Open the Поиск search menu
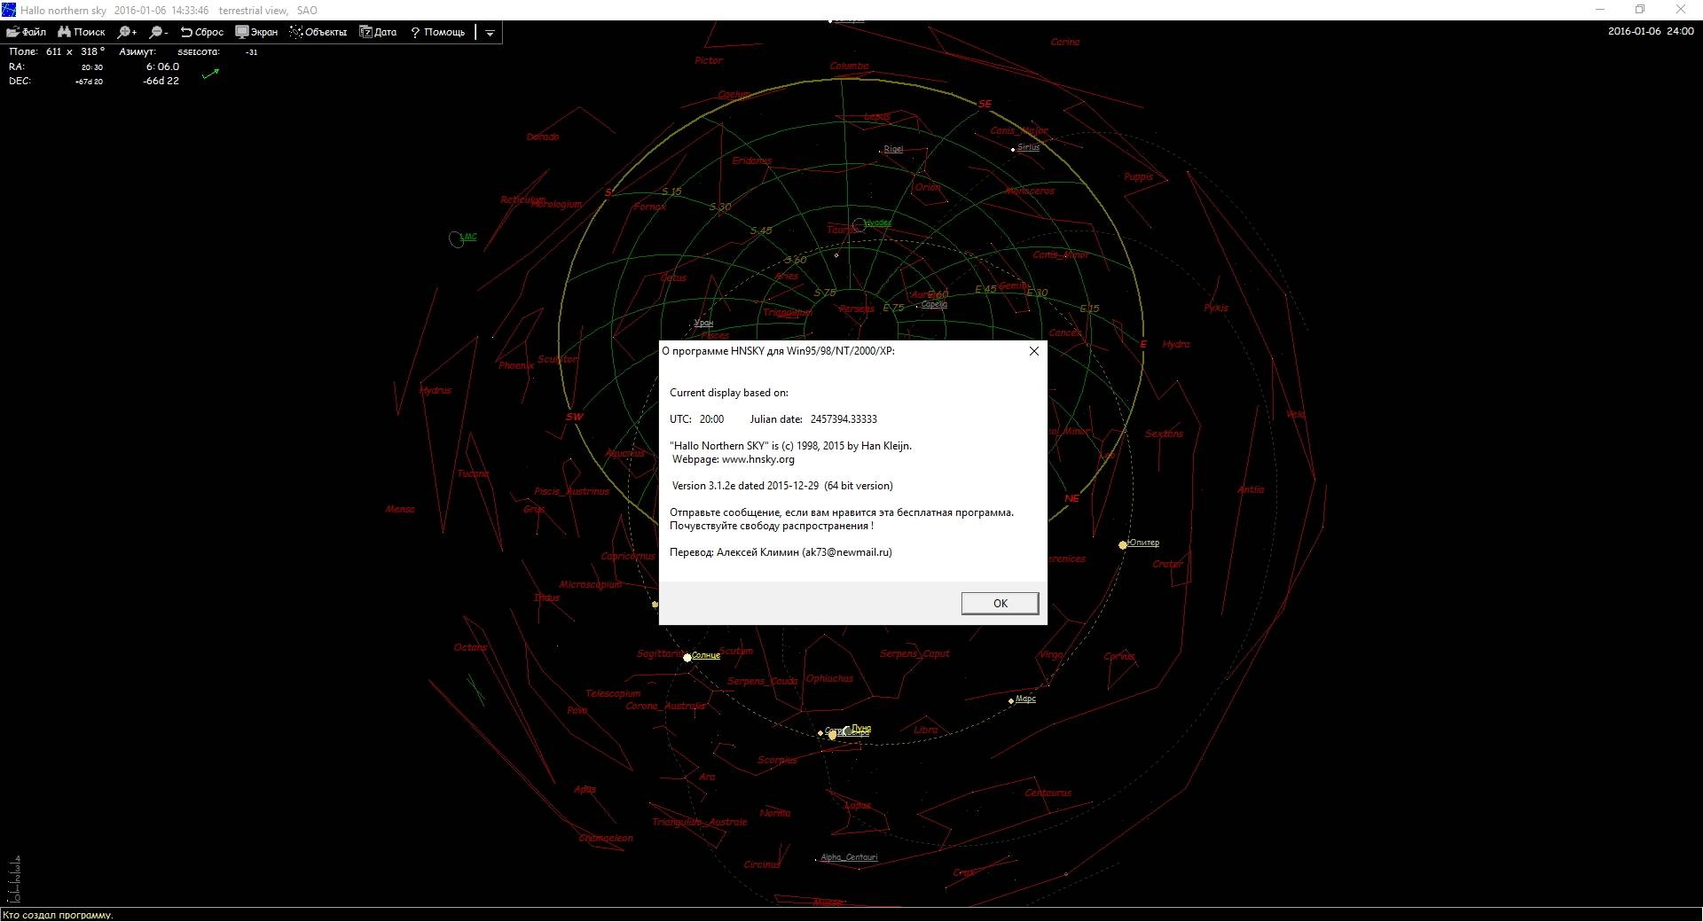Screen dimensions: 1703x922 click(x=82, y=32)
